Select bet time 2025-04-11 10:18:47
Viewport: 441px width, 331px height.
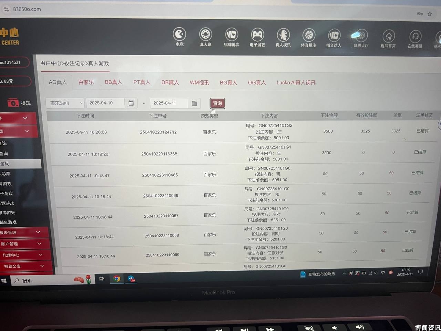tap(90, 175)
